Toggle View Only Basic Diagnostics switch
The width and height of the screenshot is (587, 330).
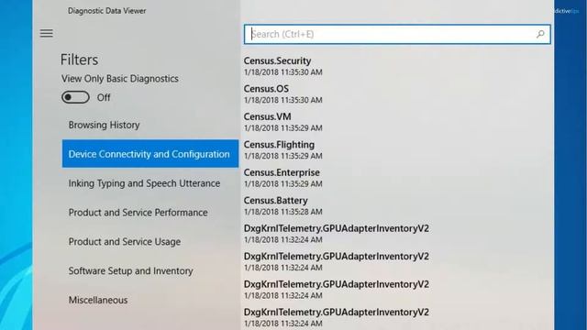[x=75, y=97]
